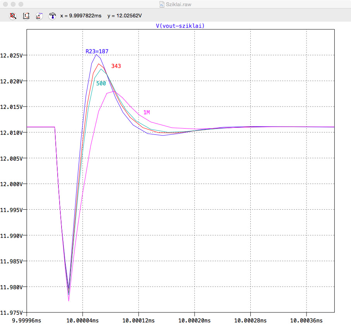Click the y = 12.02562V cursor readout
Image resolution: width=351 pixels, height=324 pixels.
tap(125, 16)
